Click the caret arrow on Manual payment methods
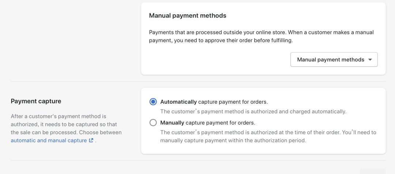This screenshot has width=395, height=174. (370, 60)
